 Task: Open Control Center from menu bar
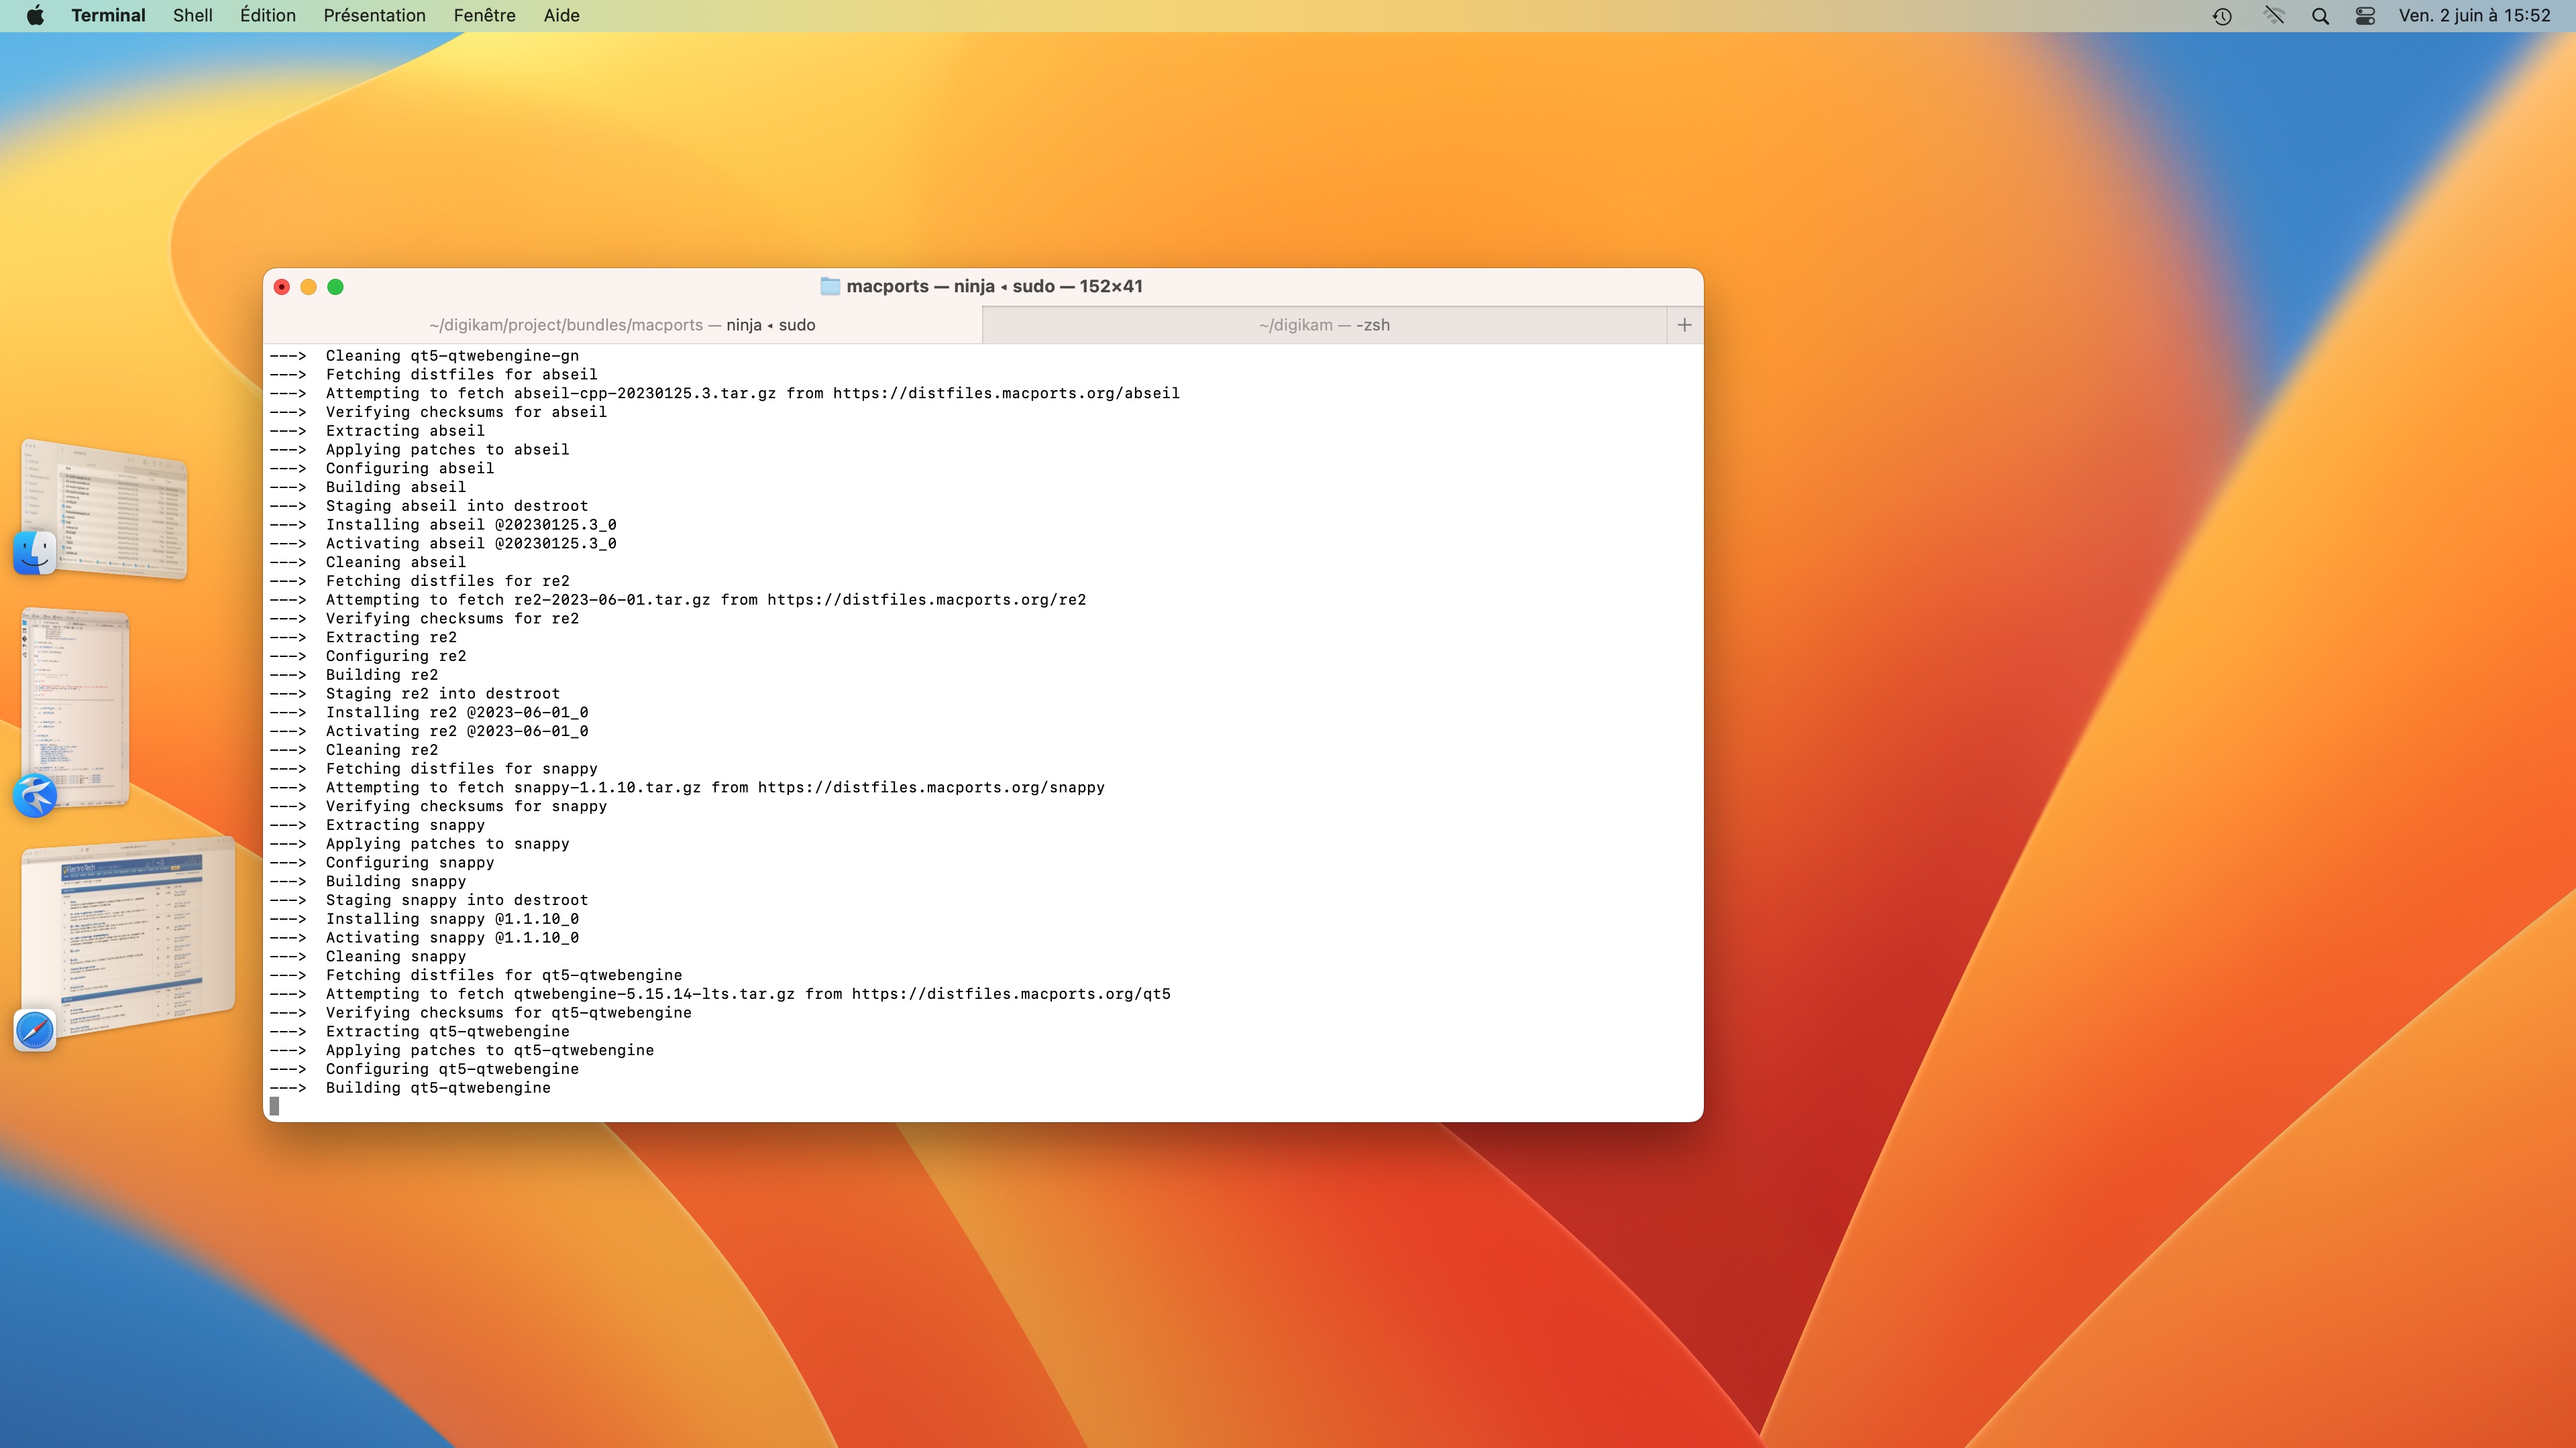pyautogui.click(x=2365, y=16)
